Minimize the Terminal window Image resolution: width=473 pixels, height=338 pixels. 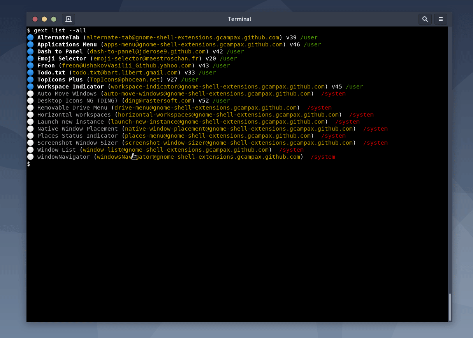pos(44,19)
